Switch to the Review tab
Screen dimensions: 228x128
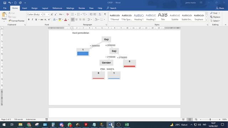[82, 8]
